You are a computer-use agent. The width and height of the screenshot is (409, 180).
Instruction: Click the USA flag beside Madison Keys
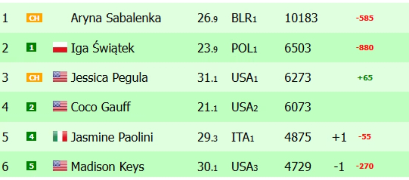pos(60,166)
